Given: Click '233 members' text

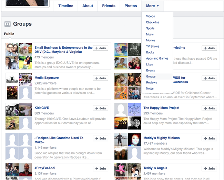Looking at the screenshot, I should coord(153,113).
